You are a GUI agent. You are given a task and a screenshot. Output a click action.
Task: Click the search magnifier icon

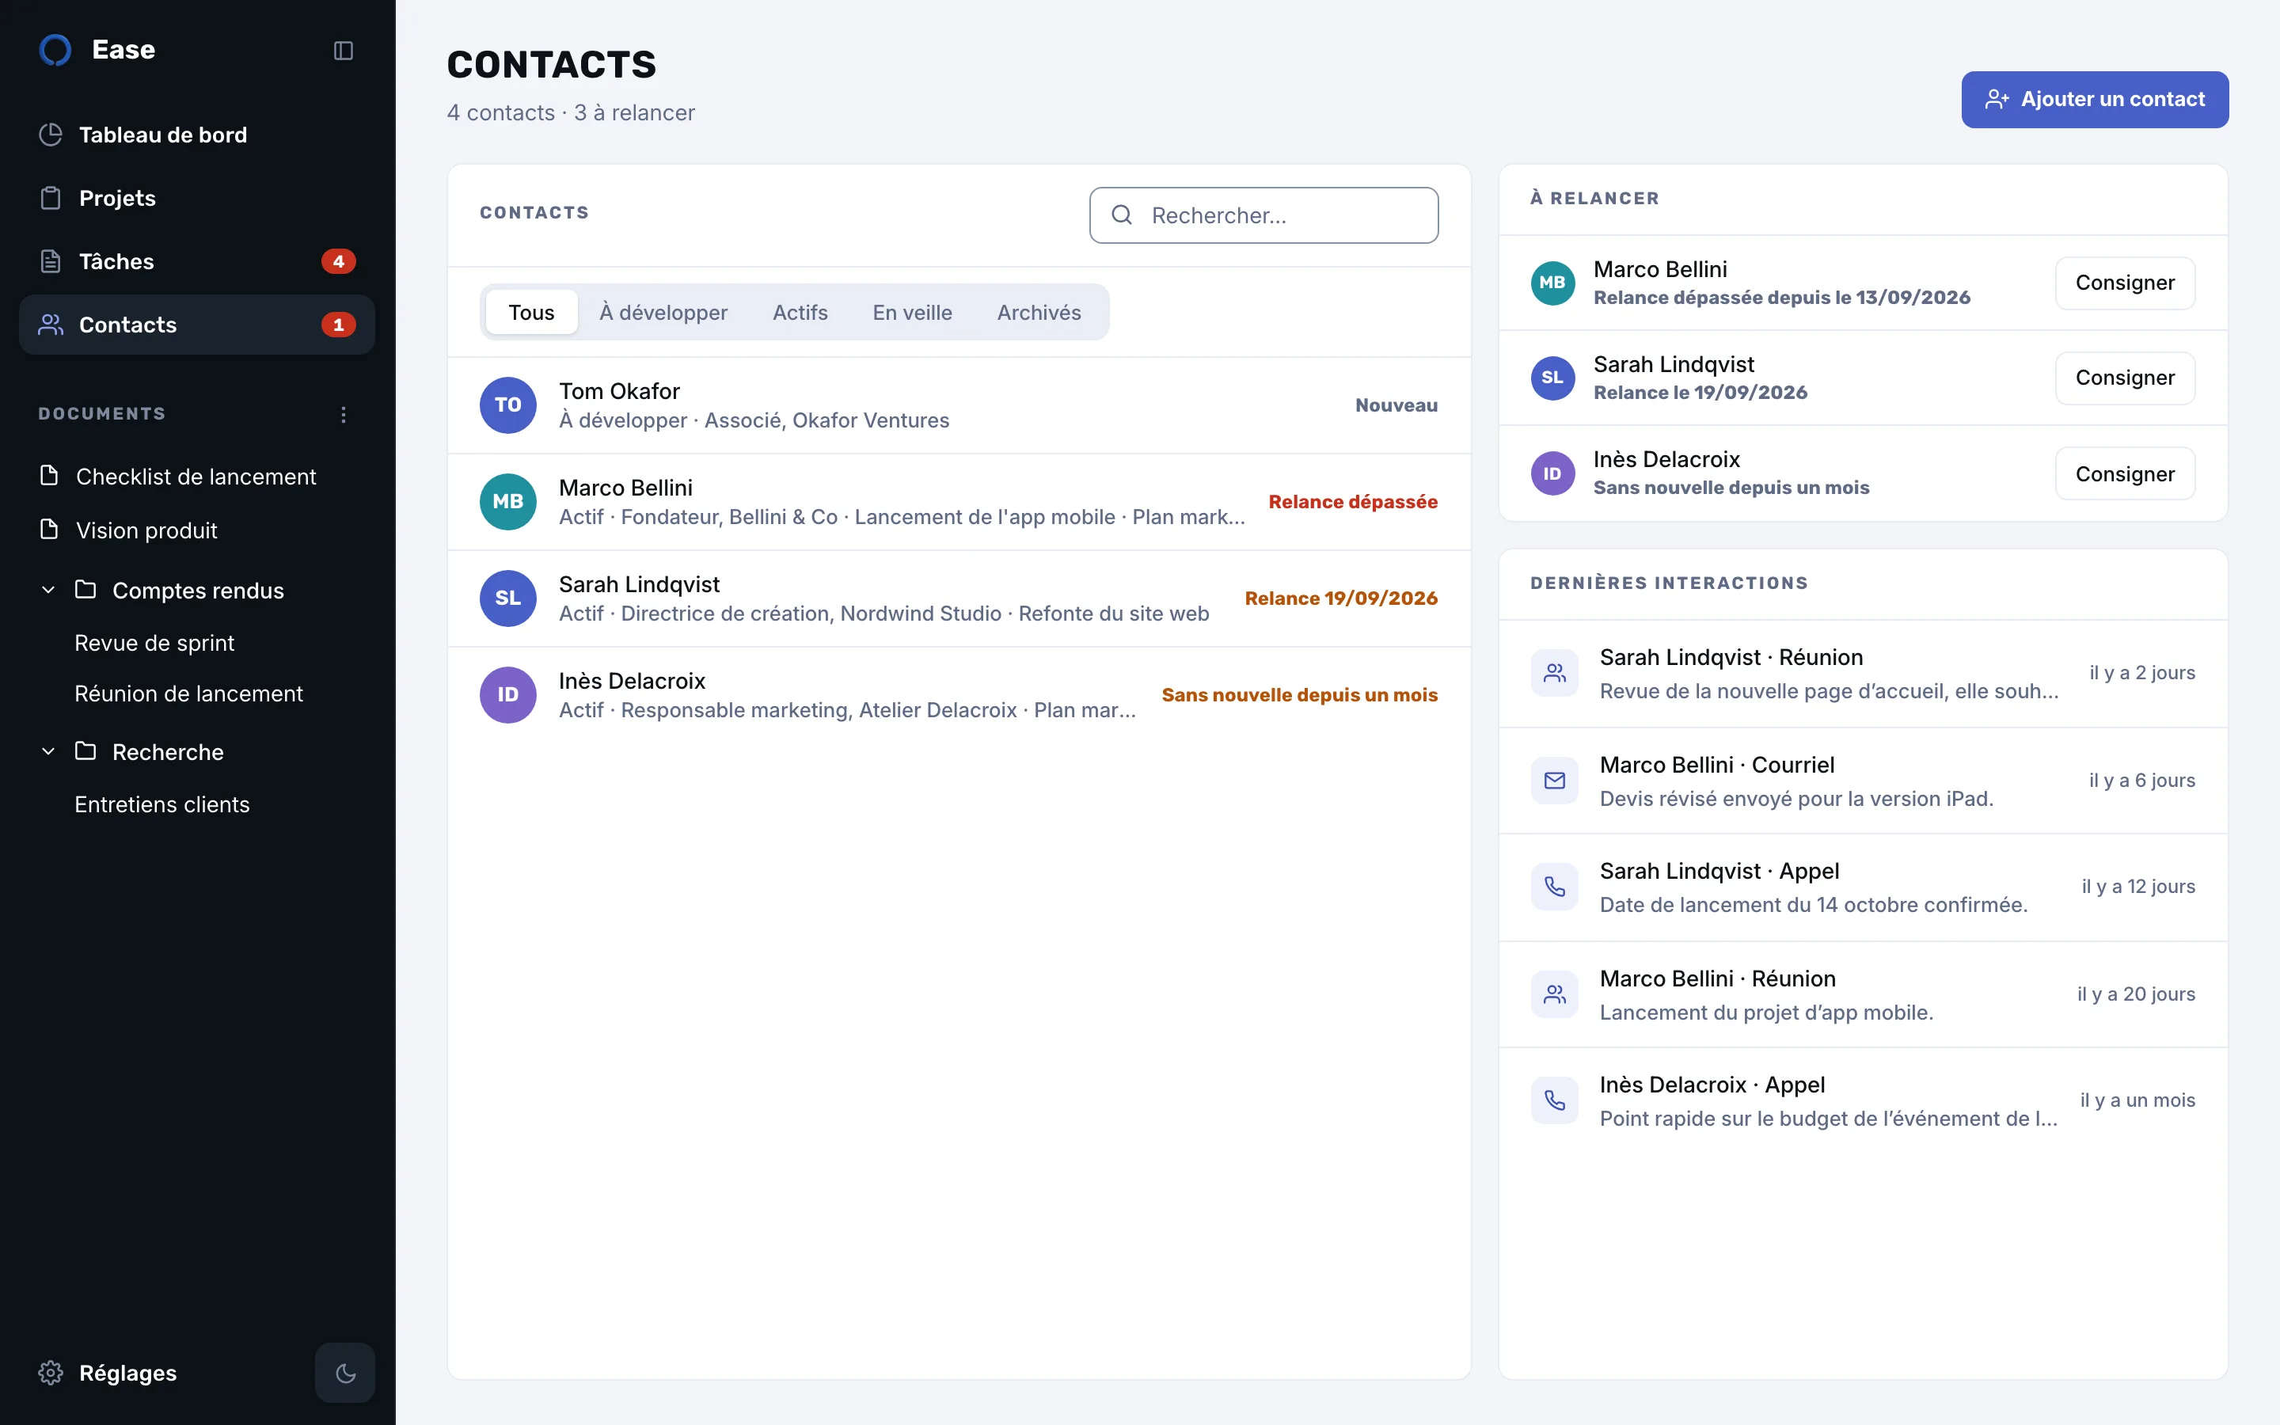coord(1121,215)
